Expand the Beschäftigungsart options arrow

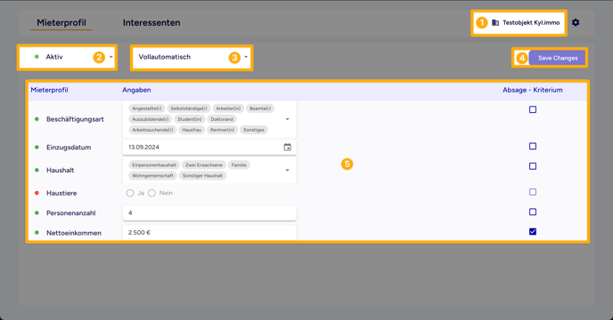click(287, 119)
